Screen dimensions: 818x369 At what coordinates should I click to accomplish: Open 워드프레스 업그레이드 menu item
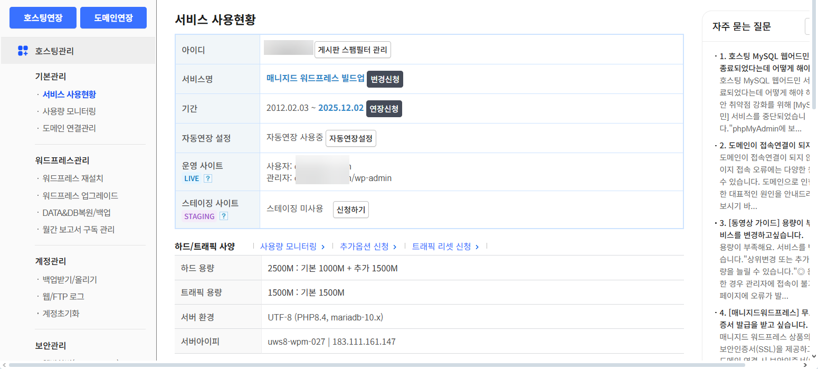pyautogui.click(x=80, y=195)
